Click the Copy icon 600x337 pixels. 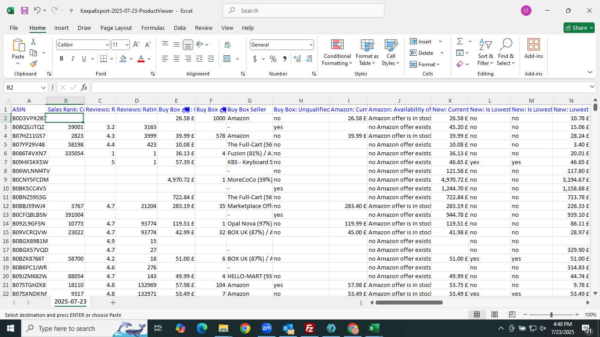33,53
